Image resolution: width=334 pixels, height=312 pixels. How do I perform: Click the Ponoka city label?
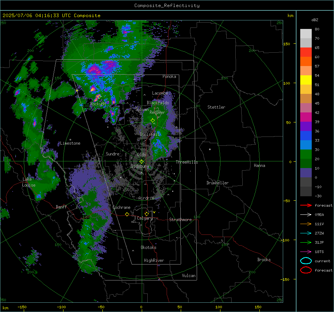pos(169,76)
